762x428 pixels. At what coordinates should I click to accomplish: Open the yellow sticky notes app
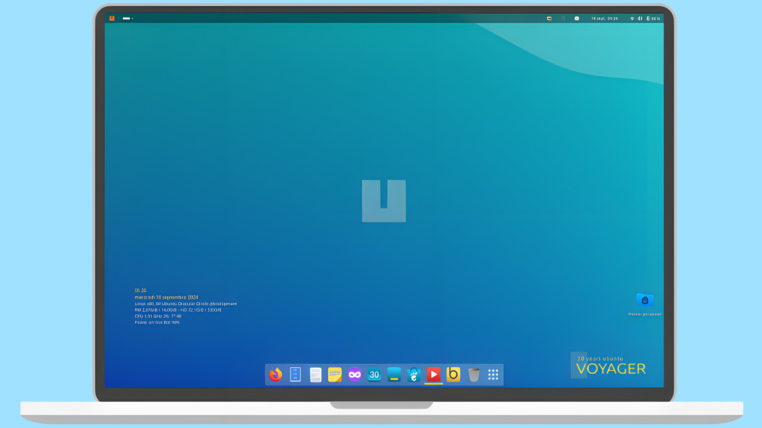click(335, 374)
